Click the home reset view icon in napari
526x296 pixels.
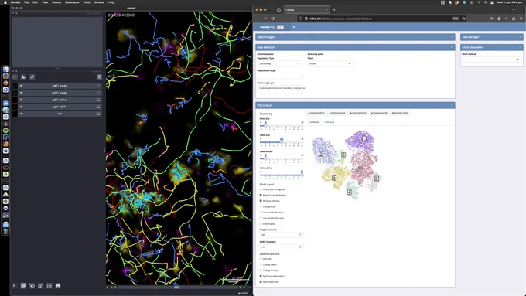(58, 286)
